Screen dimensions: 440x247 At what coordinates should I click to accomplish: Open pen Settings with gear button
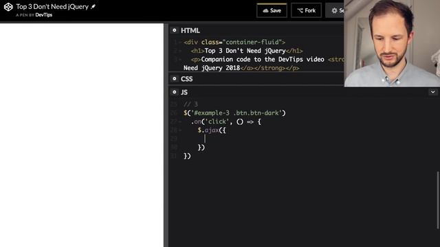point(335,11)
